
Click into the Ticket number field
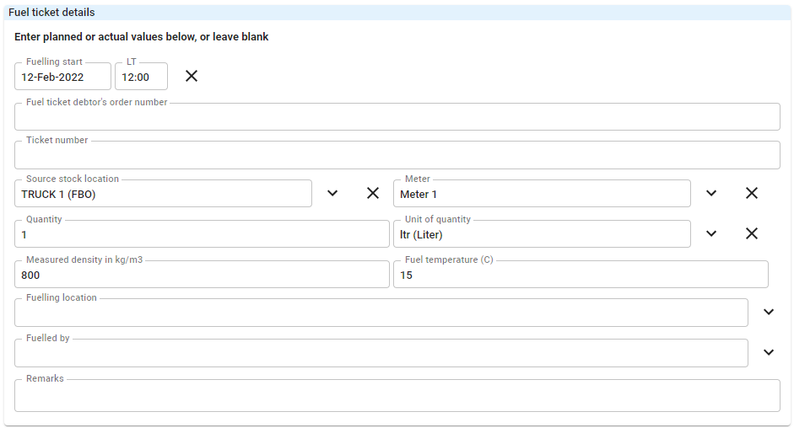397,155
